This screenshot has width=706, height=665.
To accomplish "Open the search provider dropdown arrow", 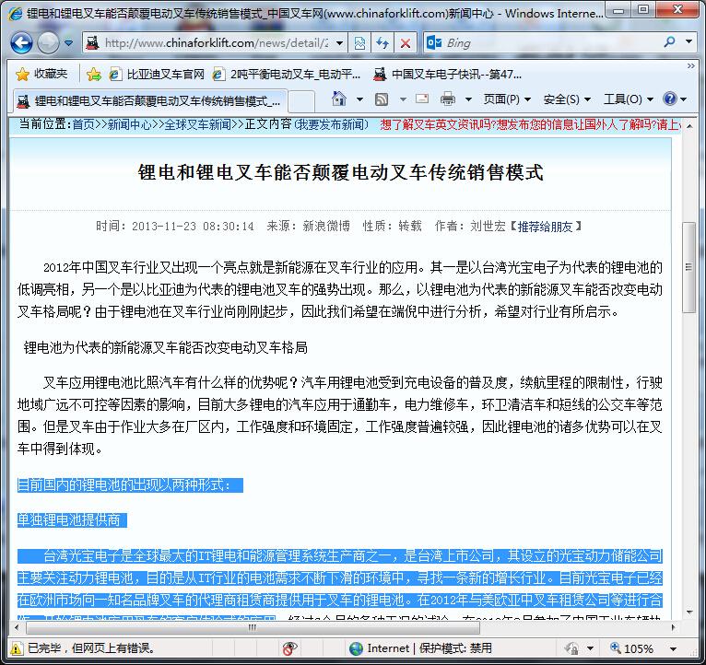I will pos(688,41).
